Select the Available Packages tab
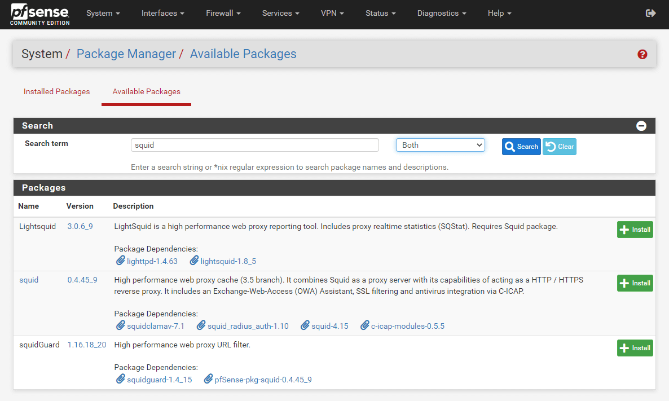This screenshot has width=669, height=401. (x=146, y=92)
